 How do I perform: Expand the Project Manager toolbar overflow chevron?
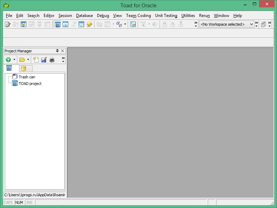[x=63, y=60]
